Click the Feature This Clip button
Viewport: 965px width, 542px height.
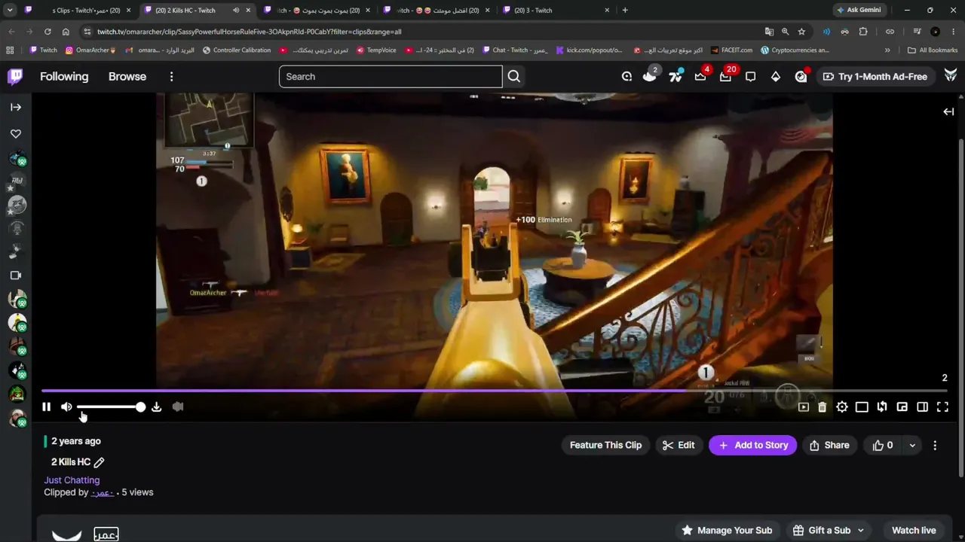click(x=605, y=445)
